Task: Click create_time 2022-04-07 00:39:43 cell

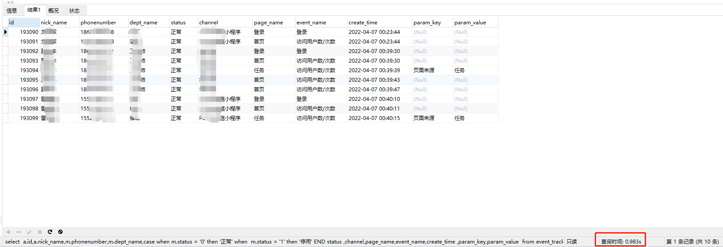Action: click(380, 80)
